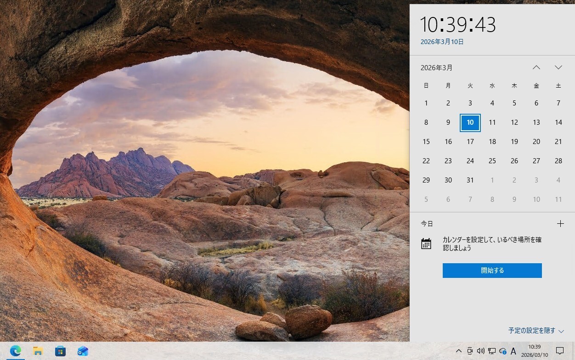The height and width of the screenshot is (360, 575).
Task: Select March 5 in the first calendar row
Action: (x=514, y=103)
